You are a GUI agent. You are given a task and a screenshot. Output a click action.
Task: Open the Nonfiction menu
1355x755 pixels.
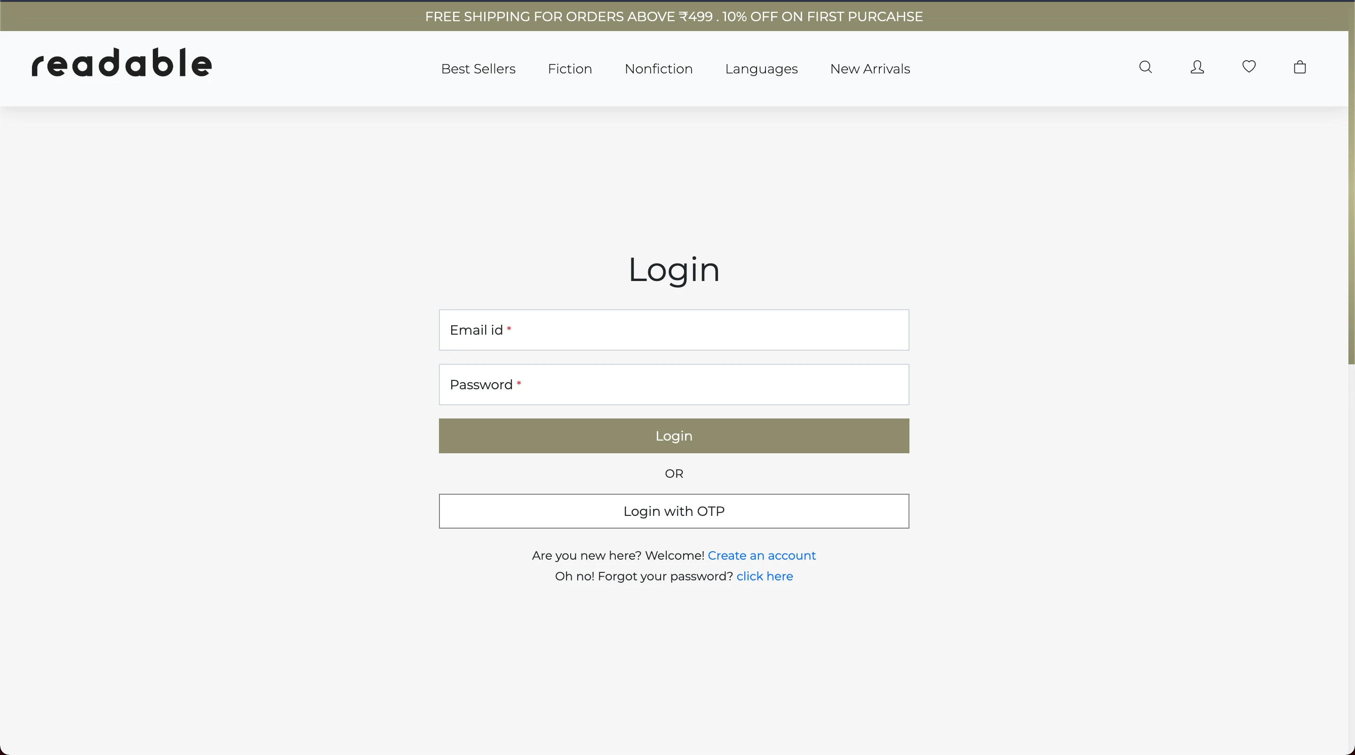(x=659, y=69)
